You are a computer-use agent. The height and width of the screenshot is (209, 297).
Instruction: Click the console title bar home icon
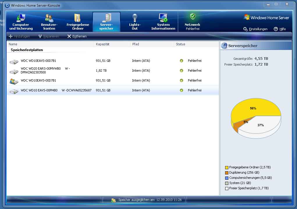7,6
